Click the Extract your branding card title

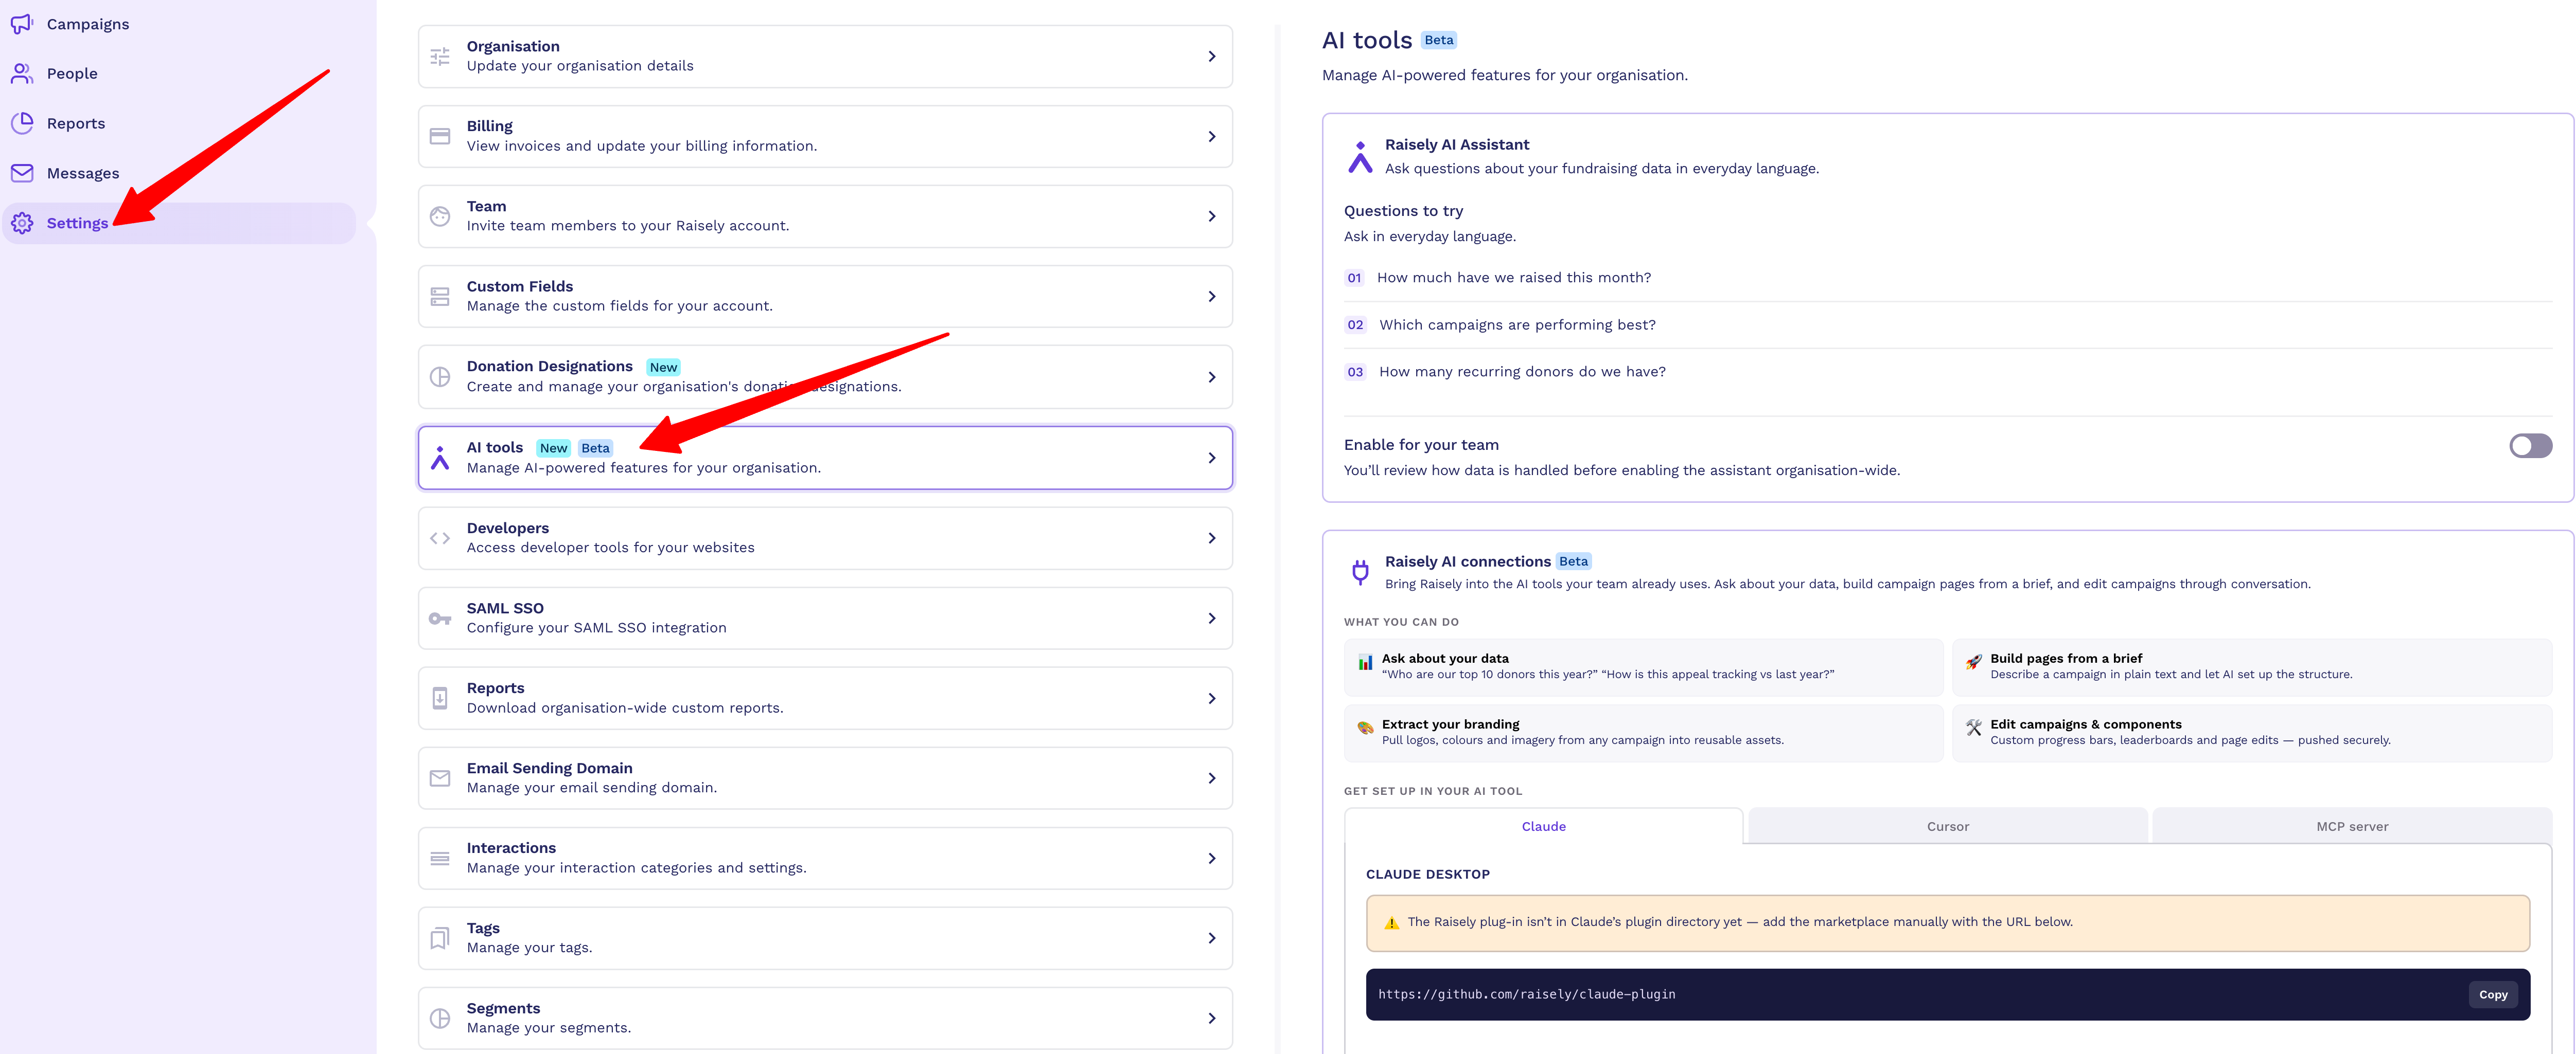[1450, 724]
